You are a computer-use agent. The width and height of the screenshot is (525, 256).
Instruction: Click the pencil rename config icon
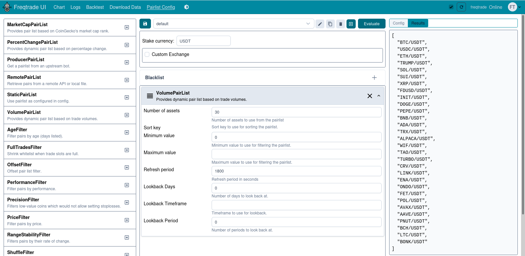(x=320, y=24)
